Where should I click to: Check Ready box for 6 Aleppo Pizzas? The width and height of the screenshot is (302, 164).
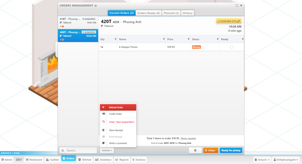coord(232,47)
